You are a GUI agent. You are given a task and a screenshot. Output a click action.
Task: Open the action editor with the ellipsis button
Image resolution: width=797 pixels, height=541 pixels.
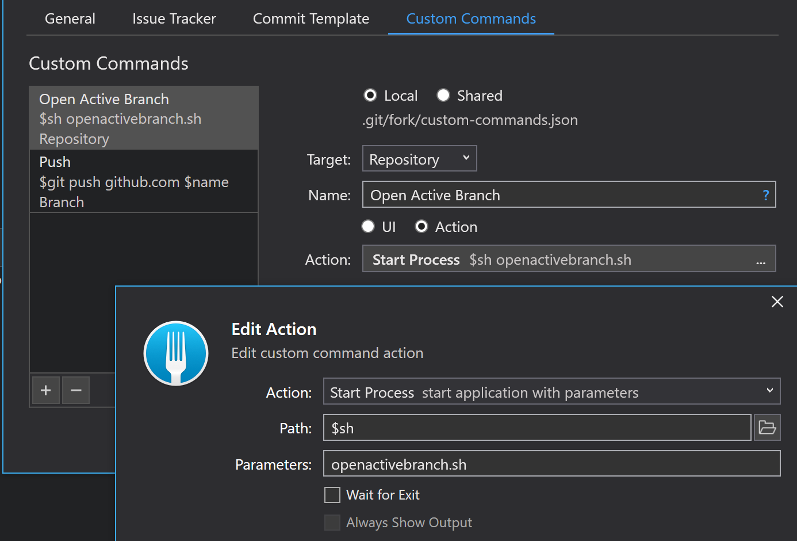click(761, 261)
